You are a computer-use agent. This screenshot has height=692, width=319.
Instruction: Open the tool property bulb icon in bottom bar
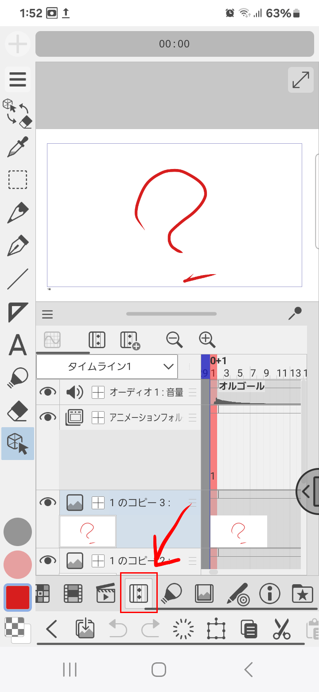pyautogui.click(x=171, y=593)
